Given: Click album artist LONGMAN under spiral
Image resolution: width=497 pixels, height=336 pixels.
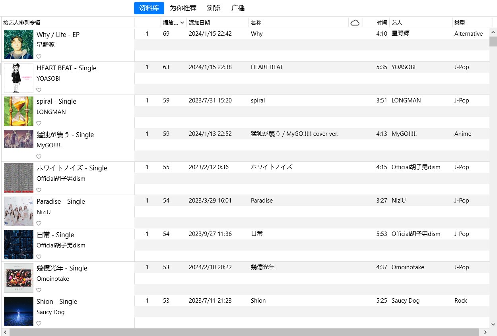Looking at the screenshot, I should 51,112.
